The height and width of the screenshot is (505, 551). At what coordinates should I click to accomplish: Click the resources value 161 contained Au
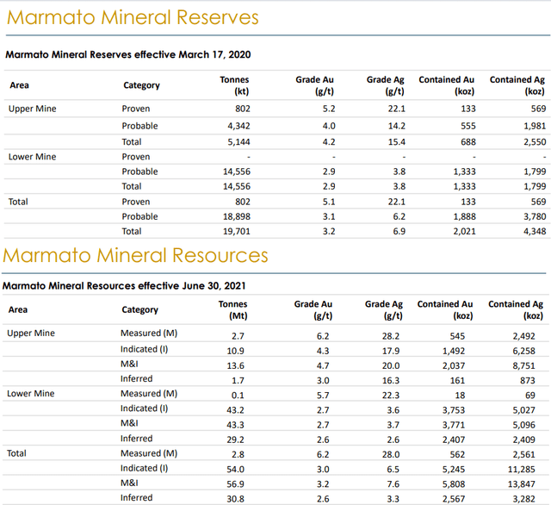(x=457, y=381)
